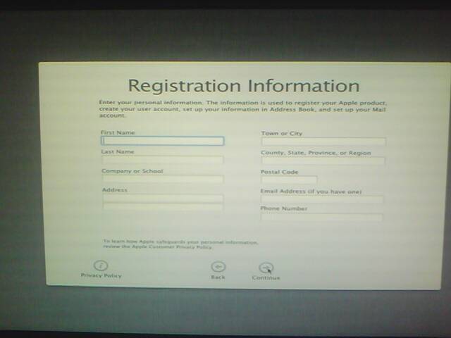Viewport: 451px width, 338px height.
Task: Focus the First Name input field
Action: 163,141
